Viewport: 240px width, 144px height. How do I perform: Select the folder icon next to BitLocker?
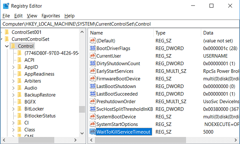(x=20, y=109)
